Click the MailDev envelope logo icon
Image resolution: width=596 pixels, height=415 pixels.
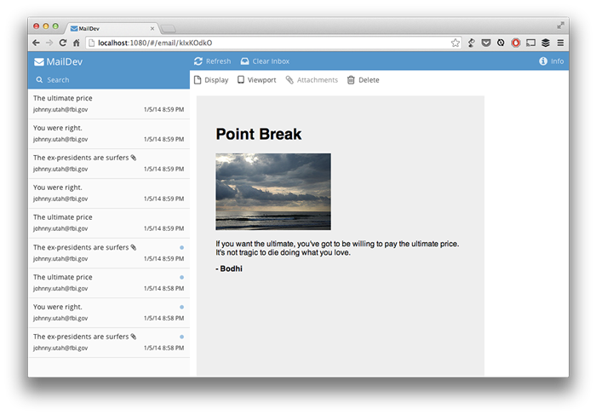pos(39,61)
